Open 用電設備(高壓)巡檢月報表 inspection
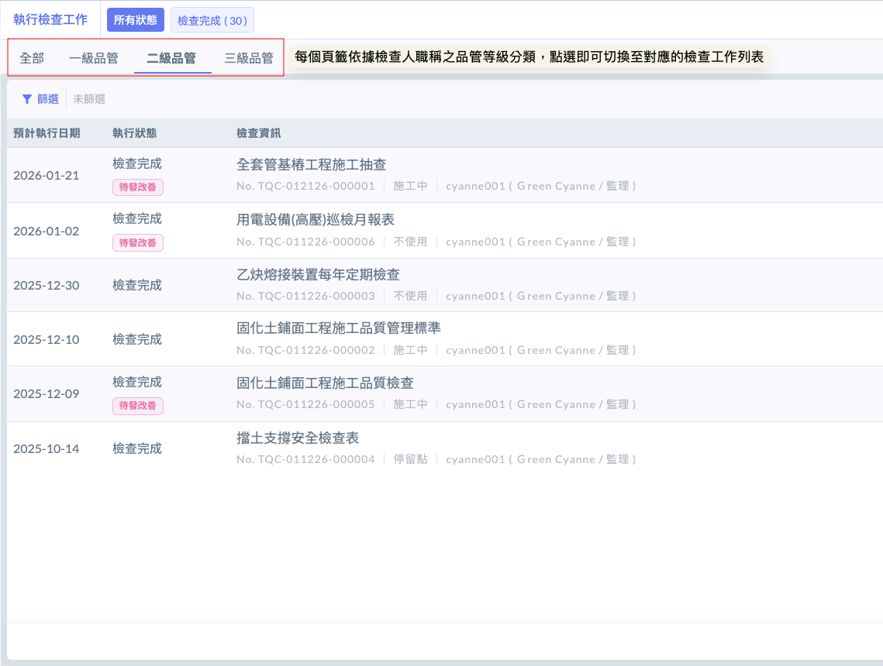Viewport: 883px width, 666px height. click(316, 219)
